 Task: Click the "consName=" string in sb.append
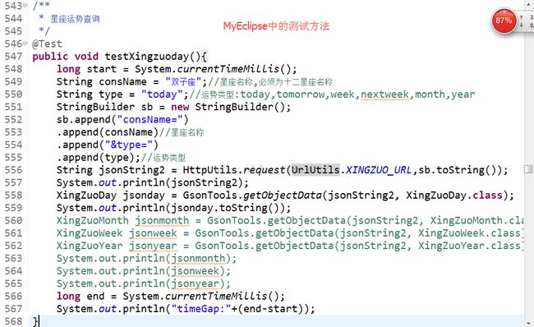[x=150, y=120]
